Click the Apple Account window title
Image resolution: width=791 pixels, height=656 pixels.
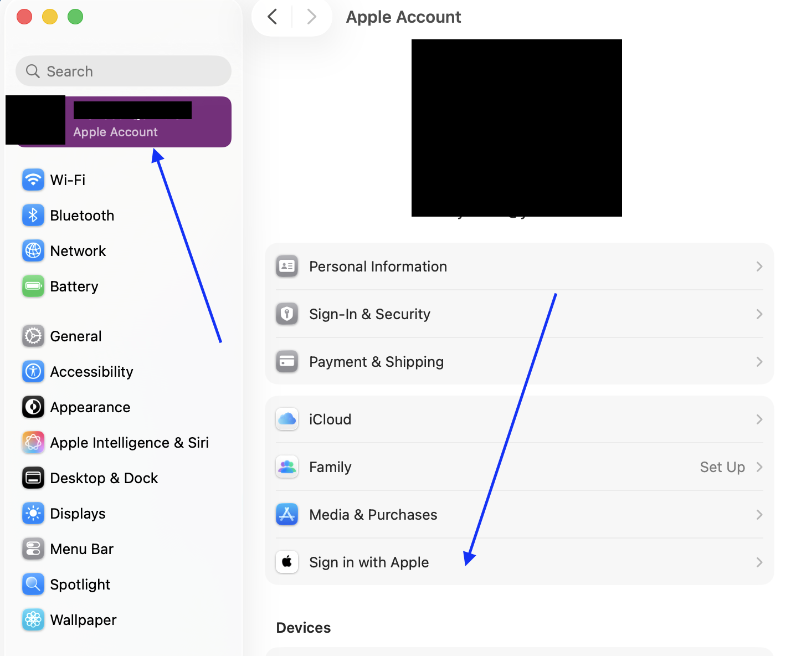[x=403, y=17]
